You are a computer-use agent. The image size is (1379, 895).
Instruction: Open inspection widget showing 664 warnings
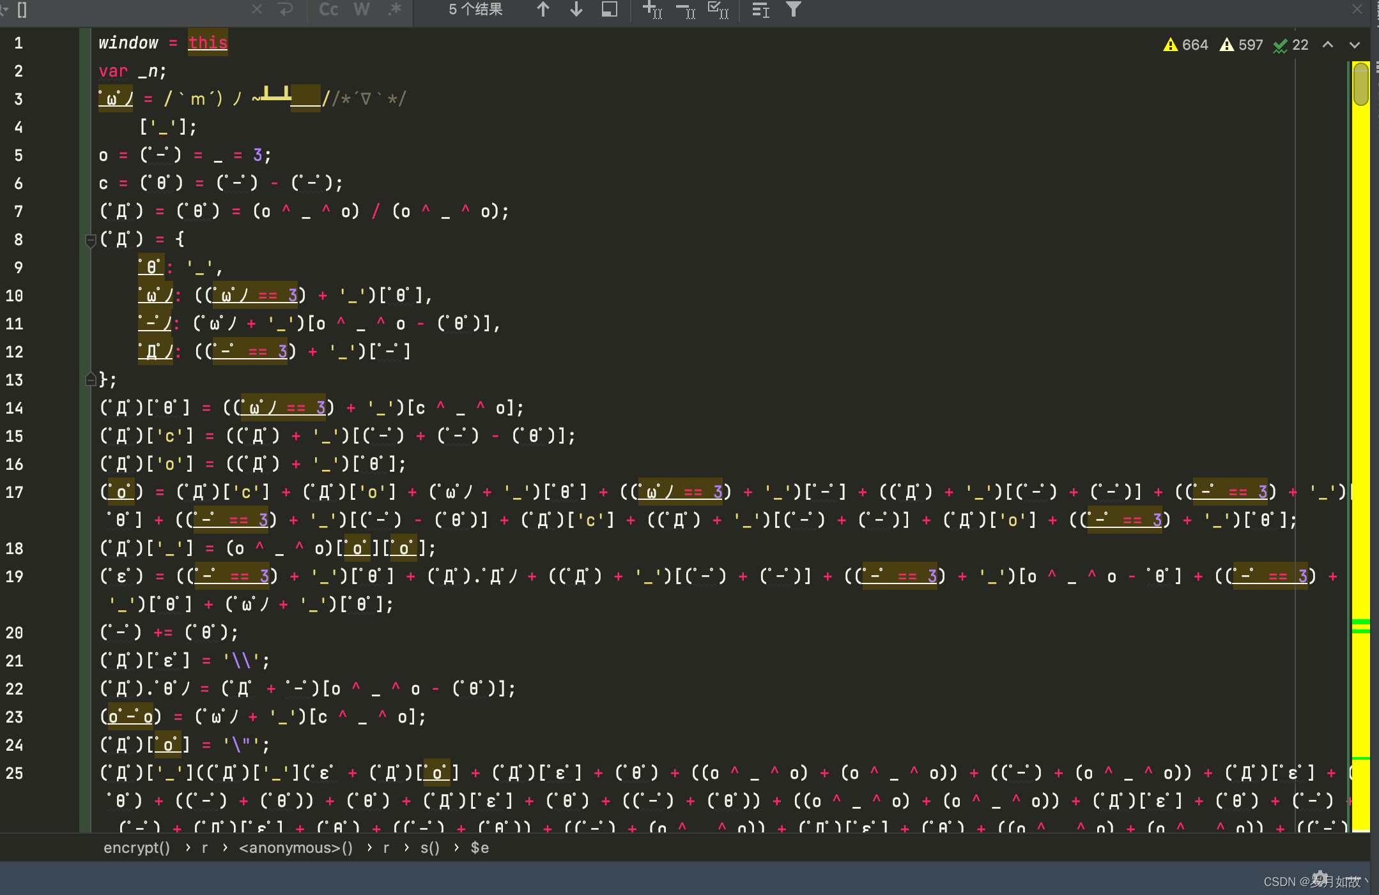pos(1186,45)
